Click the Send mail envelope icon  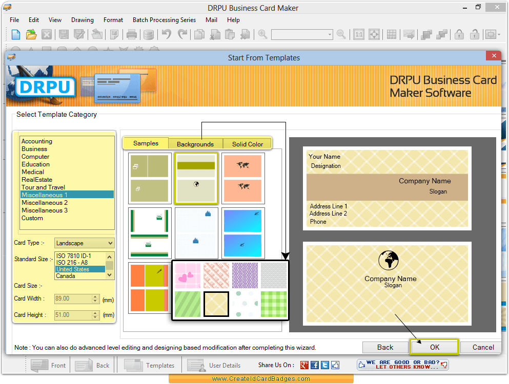tap(409, 34)
